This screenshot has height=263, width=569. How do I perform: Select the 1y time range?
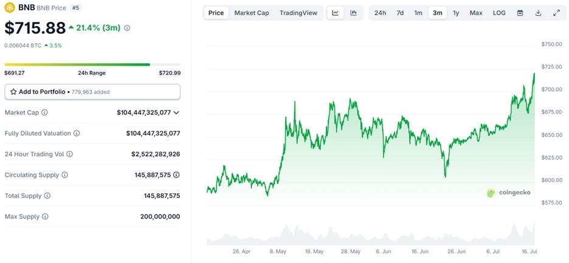(456, 13)
